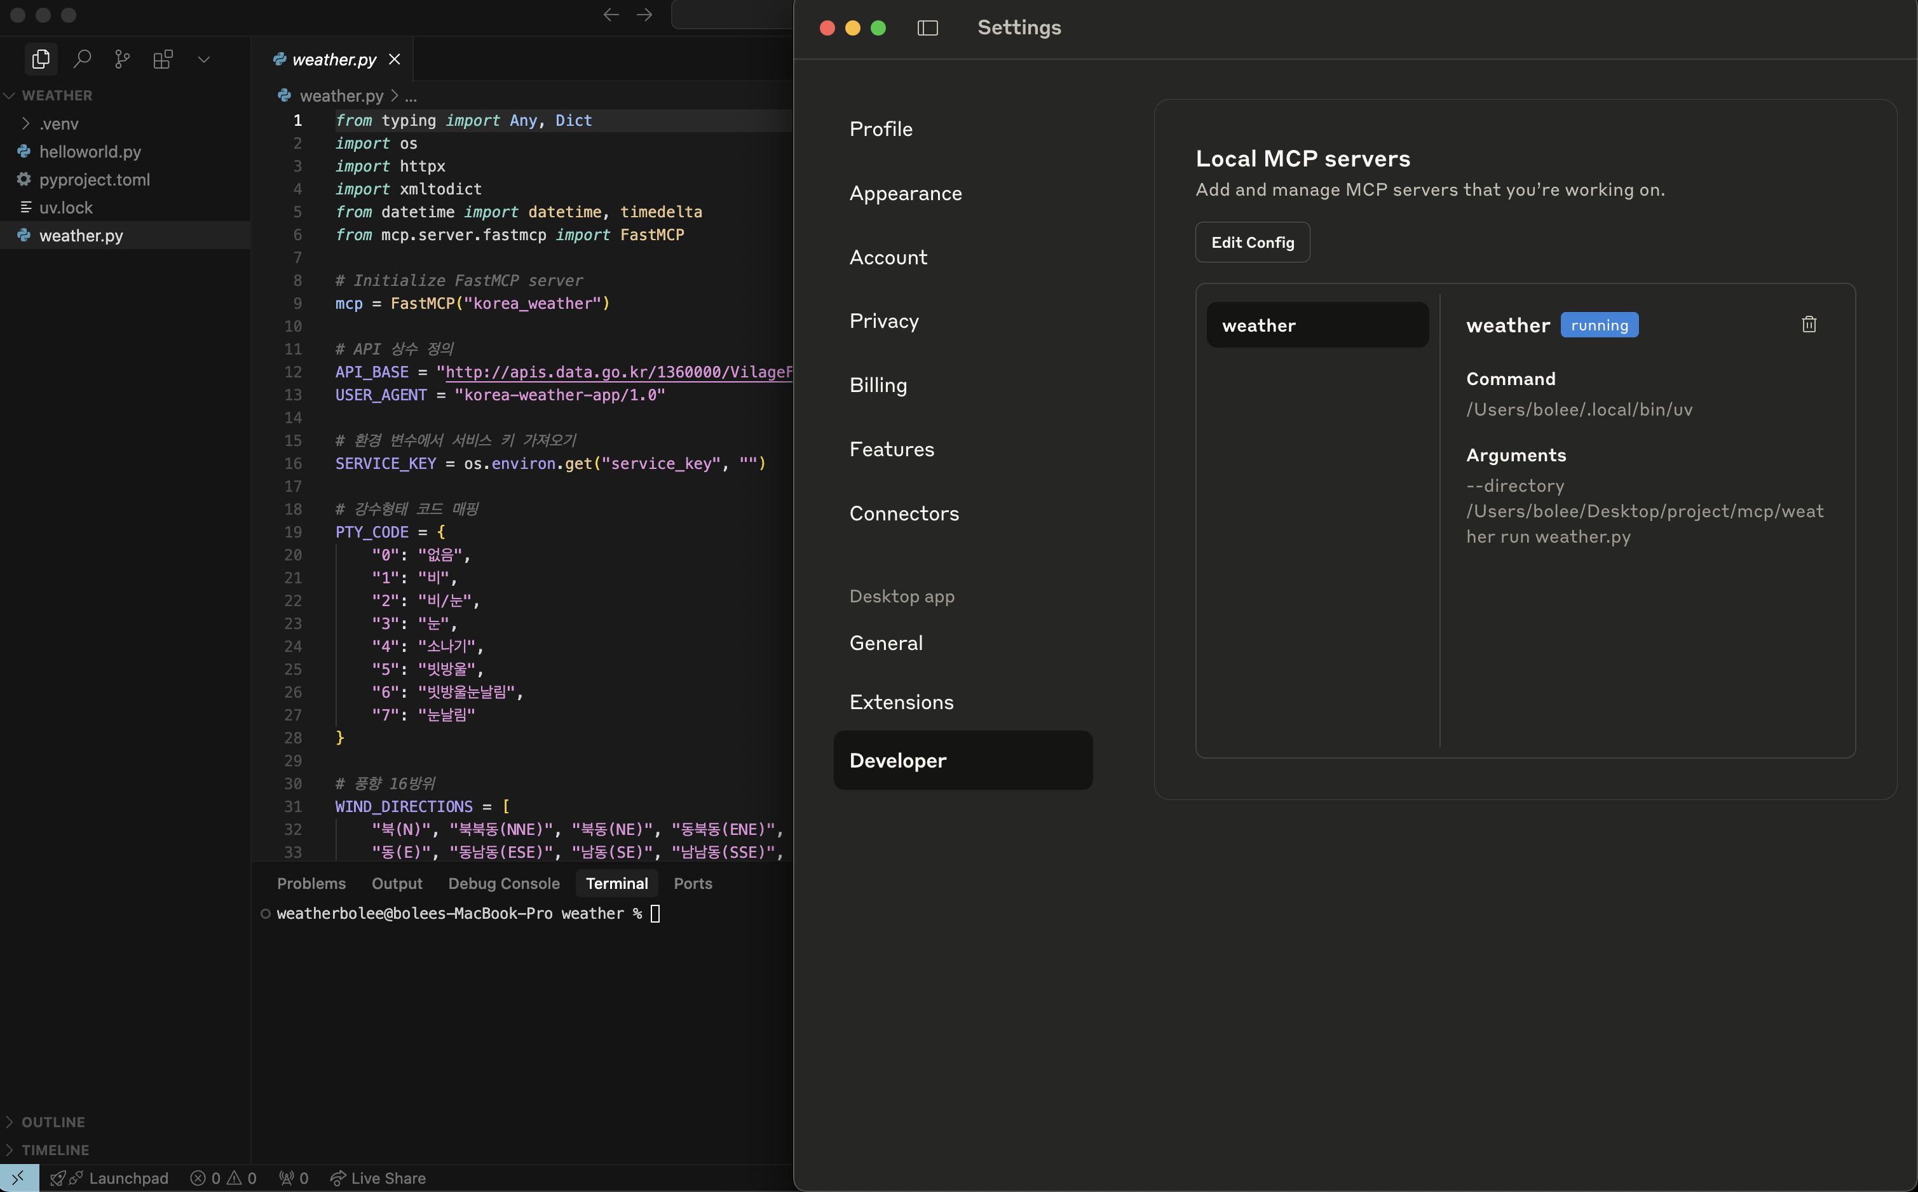Click the Live Share status bar item
The height and width of the screenshot is (1192, 1918).
pos(377,1178)
